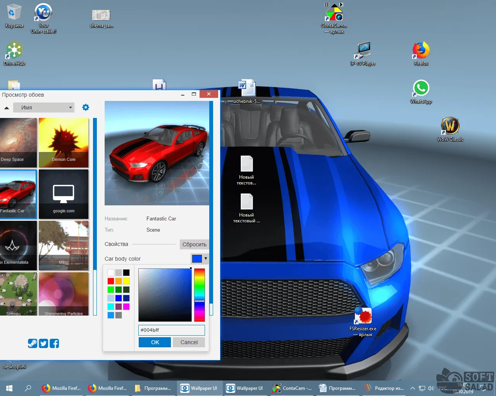Open the FSResizer.exe shortcut
Image resolution: width=496 pixels, height=396 pixels.
(x=363, y=322)
